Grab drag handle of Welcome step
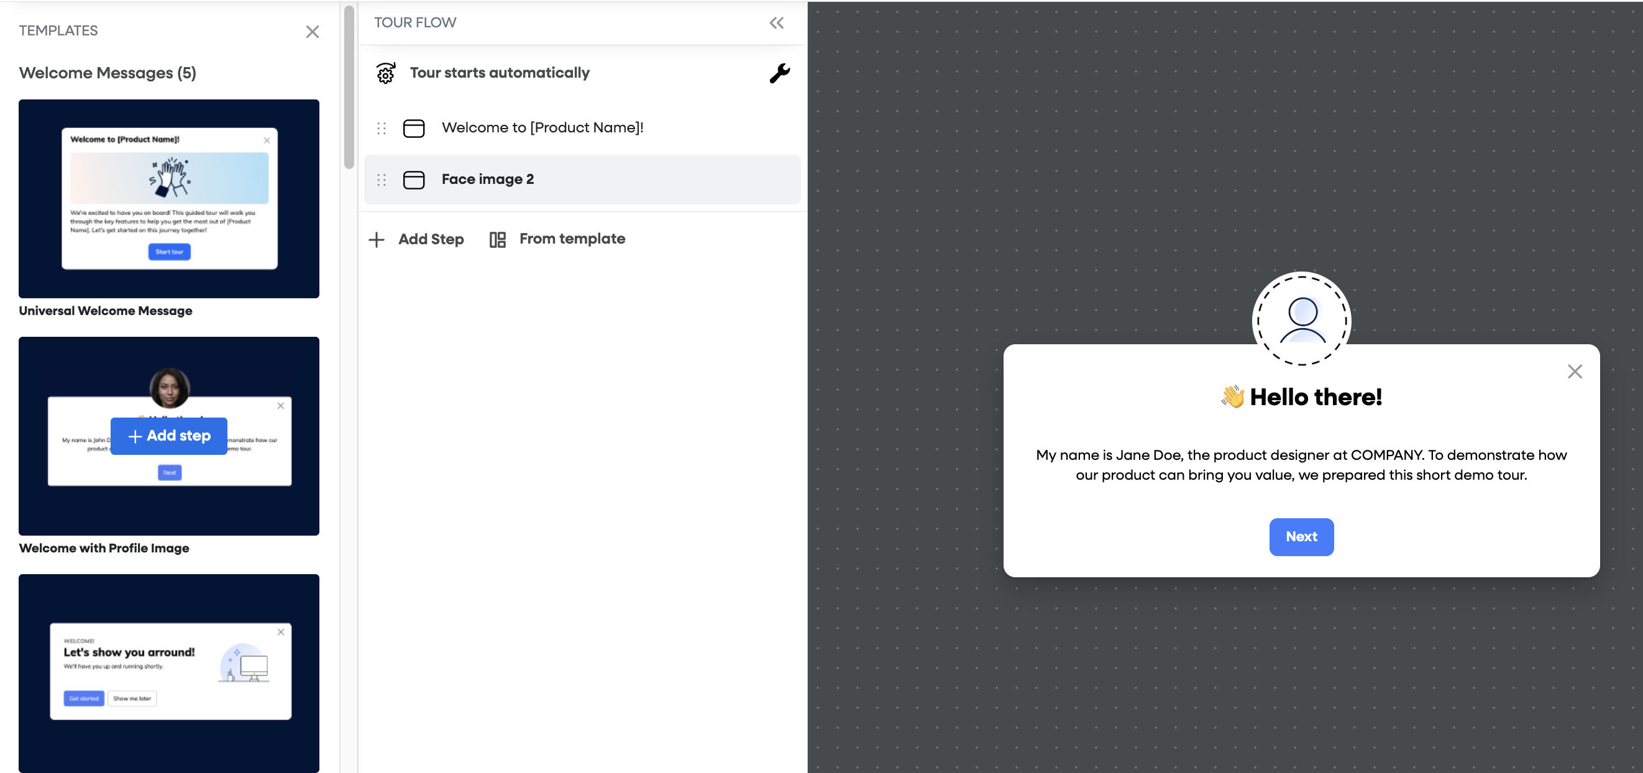The image size is (1643, 773). click(x=382, y=128)
